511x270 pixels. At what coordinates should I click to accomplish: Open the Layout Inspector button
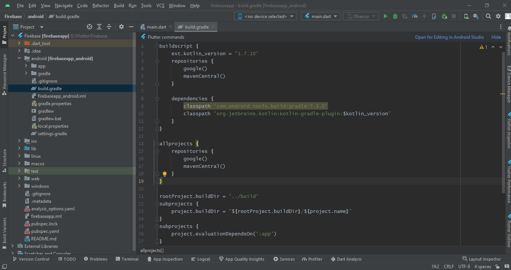(482, 259)
